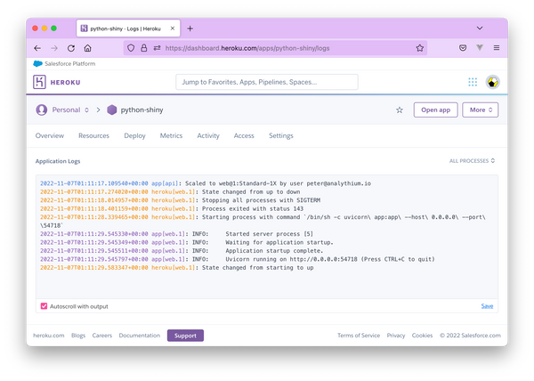The image size is (534, 381).
Task: Switch to the Resources tab
Action: pos(94,135)
